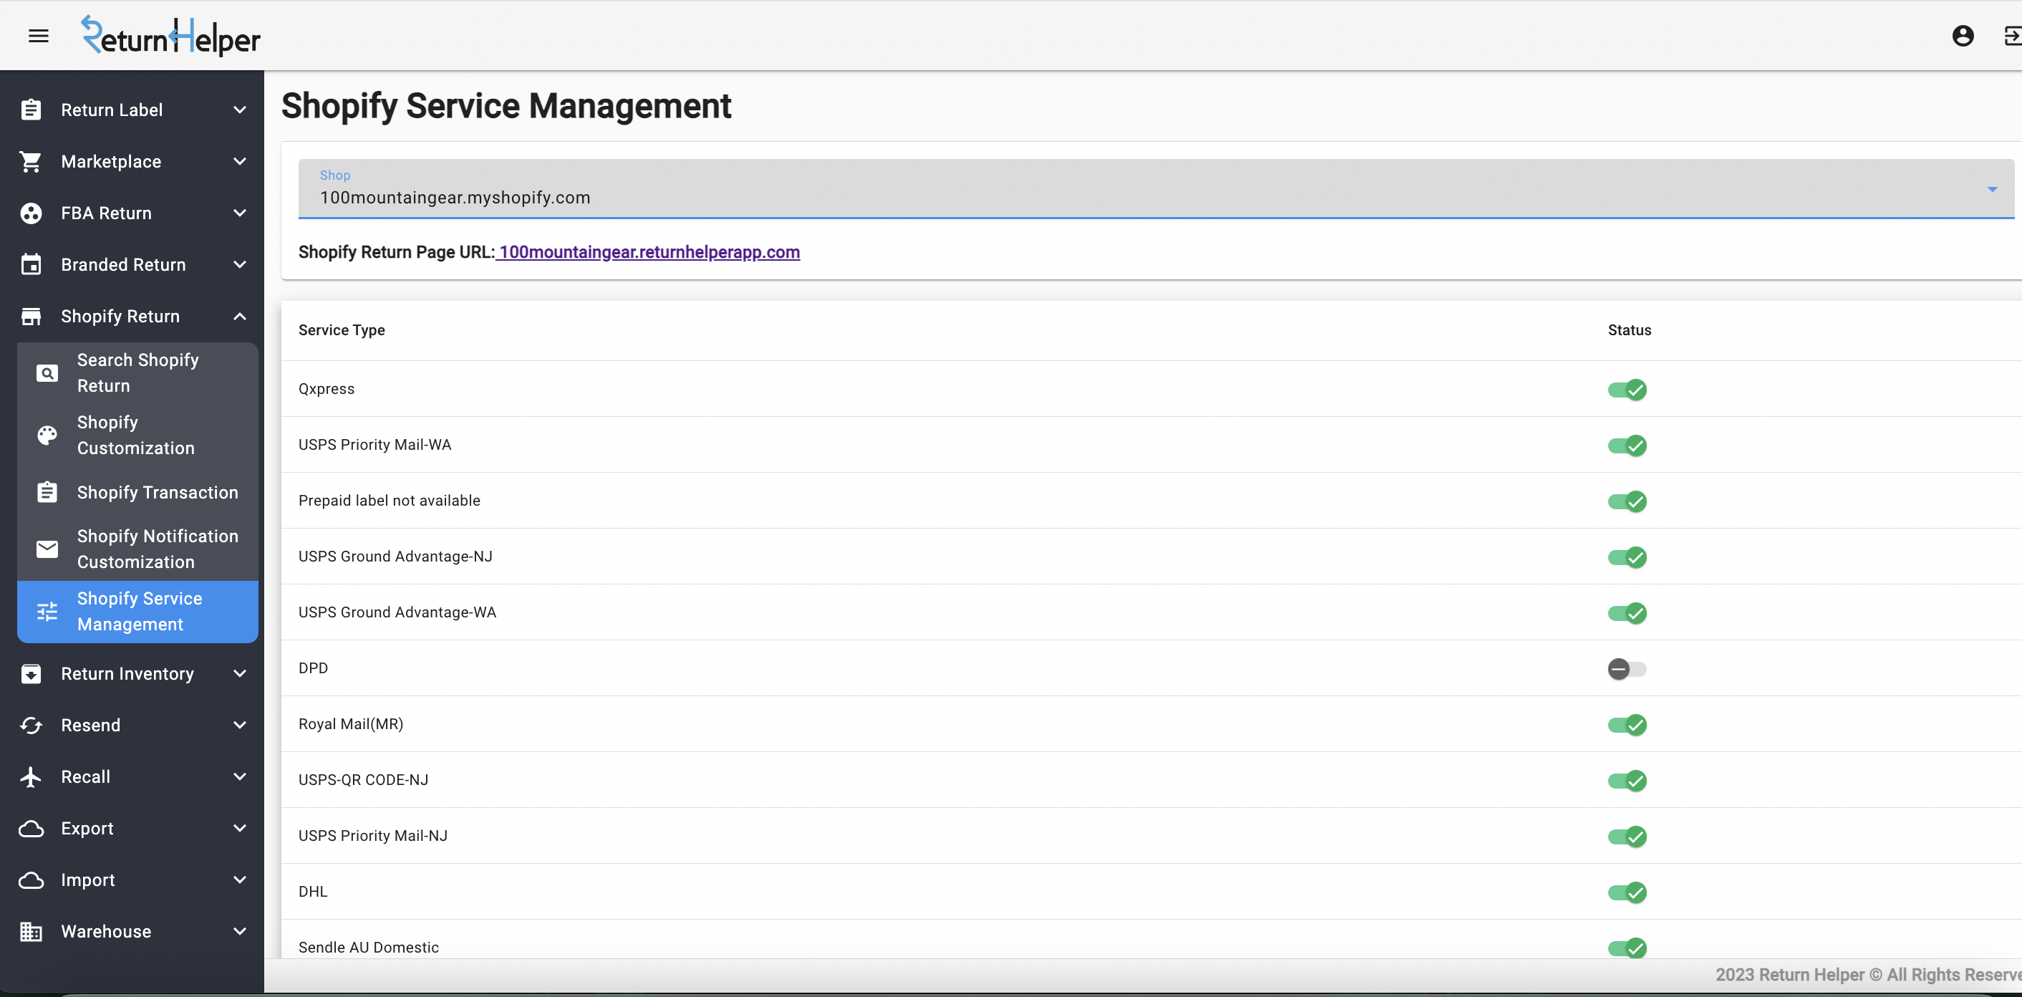Click the hamburger menu icon
This screenshot has width=2022, height=997.
tap(39, 36)
